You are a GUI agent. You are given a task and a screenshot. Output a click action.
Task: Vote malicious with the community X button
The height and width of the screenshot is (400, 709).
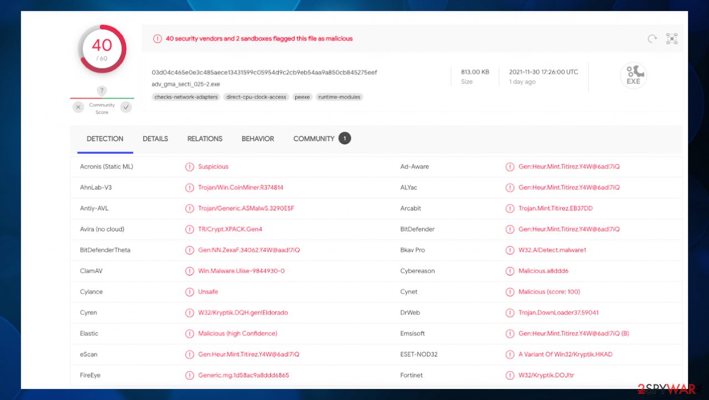tap(79, 107)
